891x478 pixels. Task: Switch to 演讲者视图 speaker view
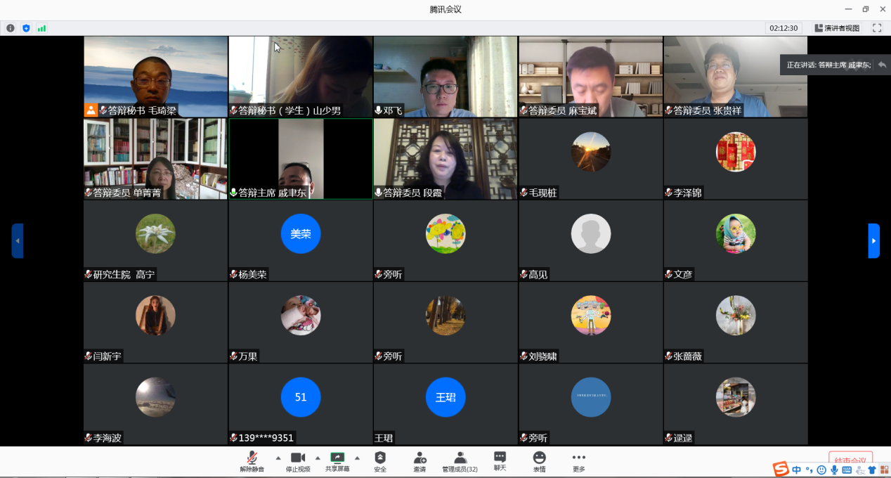point(837,28)
